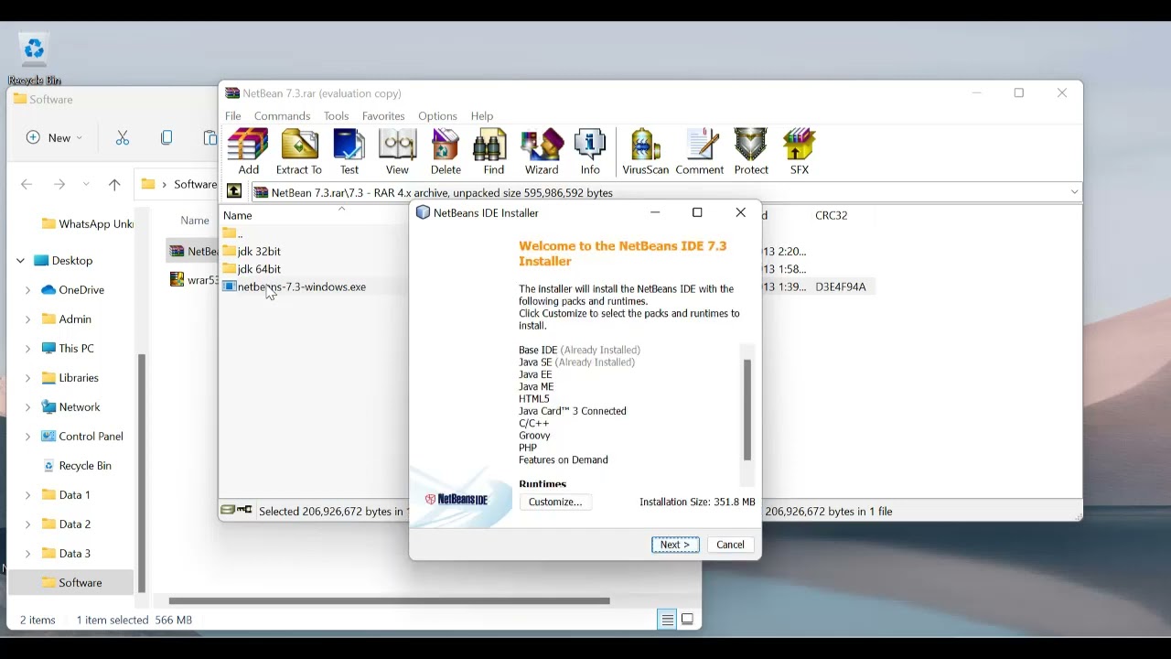Click the Copy icon in Explorer
This screenshot has height=659, width=1171.
167,137
